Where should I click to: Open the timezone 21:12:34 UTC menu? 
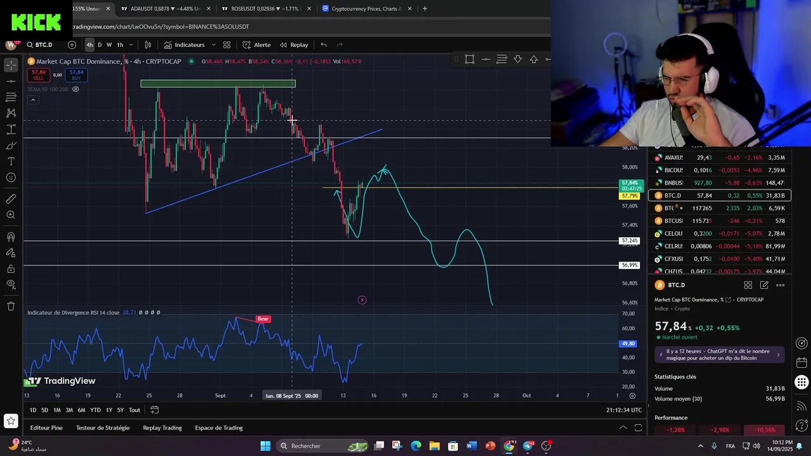pos(624,410)
